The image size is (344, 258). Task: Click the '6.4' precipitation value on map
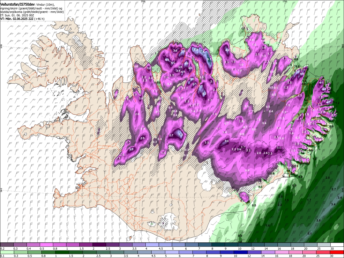tap(196, 49)
